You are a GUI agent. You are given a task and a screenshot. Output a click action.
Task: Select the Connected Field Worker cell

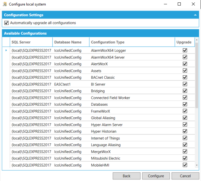point(132,98)
